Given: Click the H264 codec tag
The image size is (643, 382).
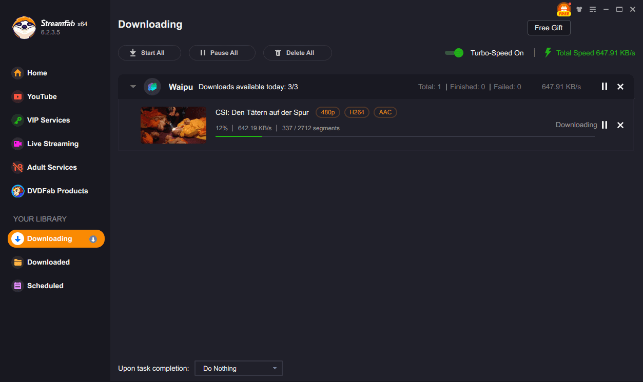Looking at the screenshot, I should tap(357, 112).
